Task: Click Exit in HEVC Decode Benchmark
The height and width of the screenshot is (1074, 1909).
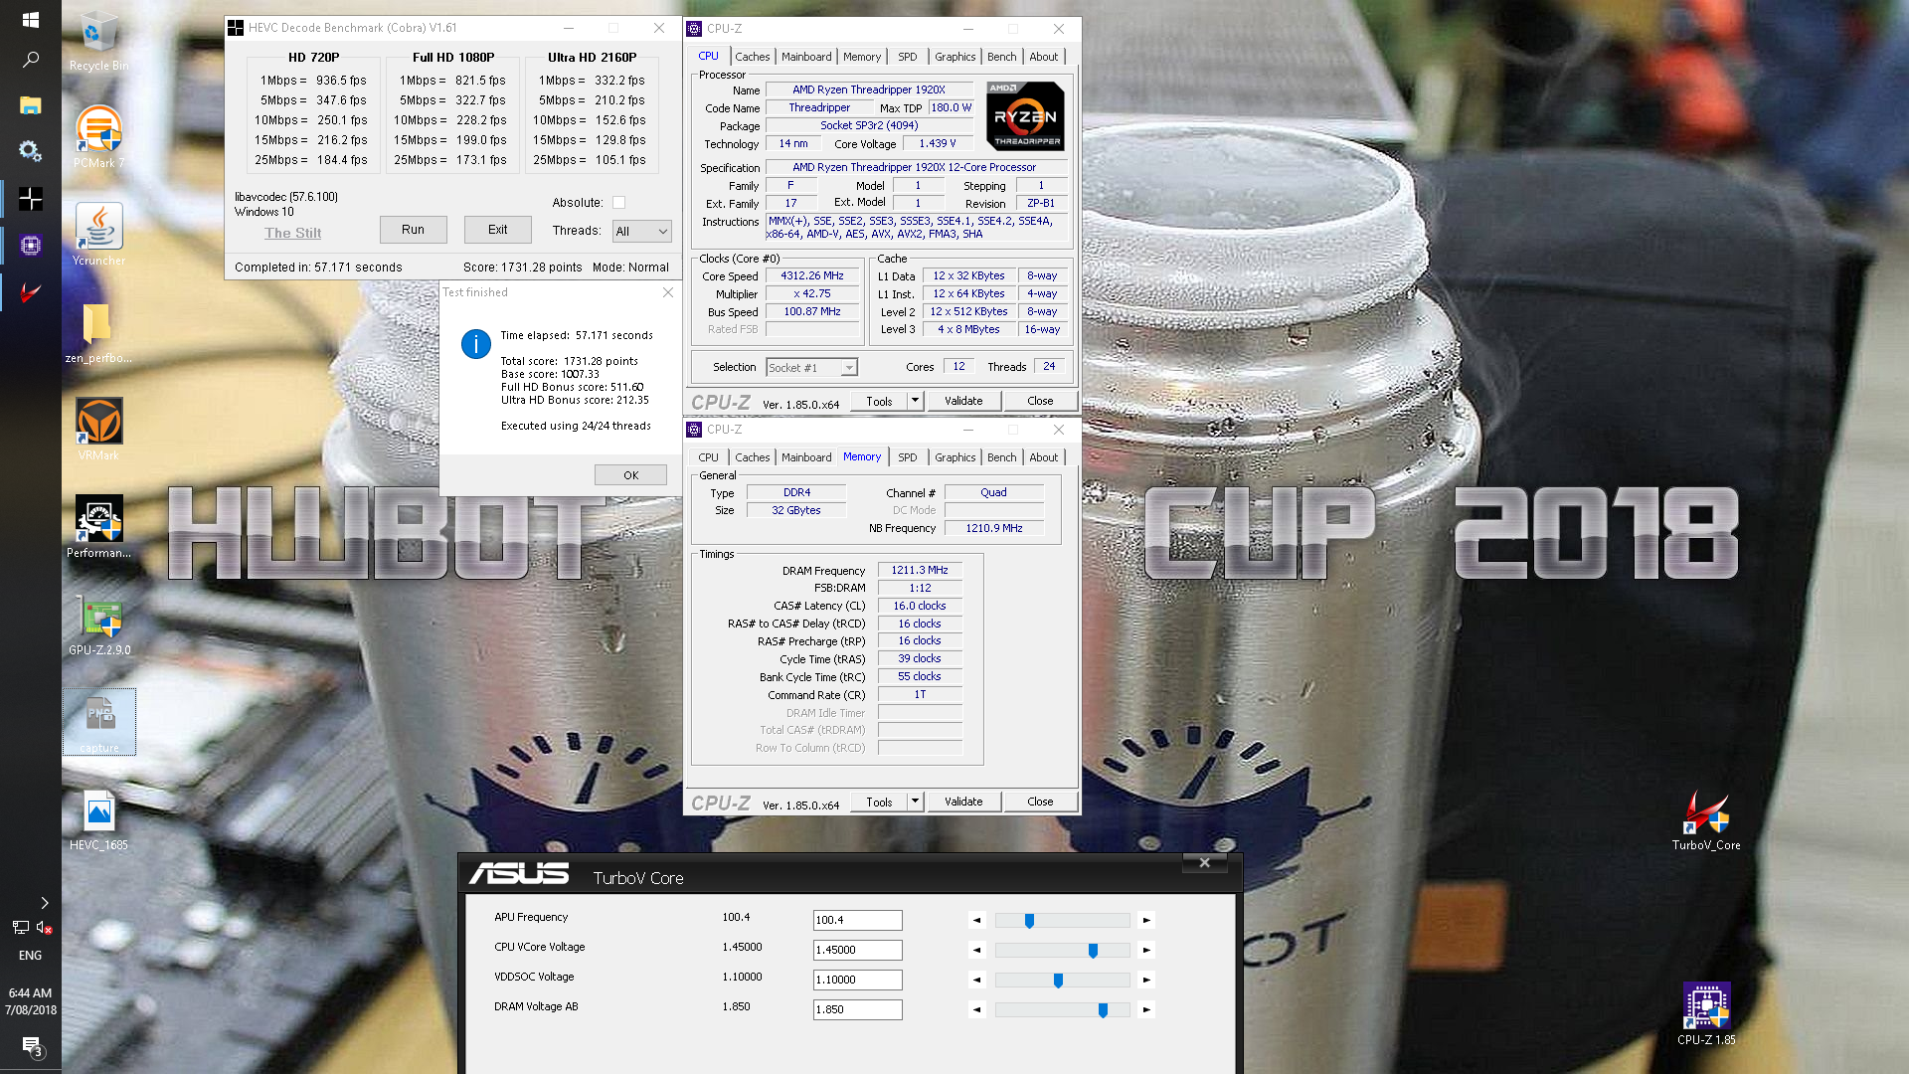Action: [x=497, y=230]
